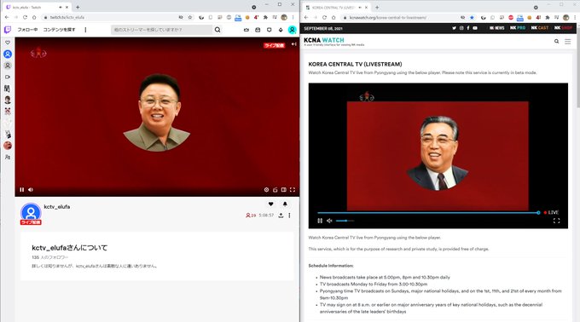The width and height of the screenshot is (580, 322).
Task: Reload the Twitch browser page
Action: [25, 17]
